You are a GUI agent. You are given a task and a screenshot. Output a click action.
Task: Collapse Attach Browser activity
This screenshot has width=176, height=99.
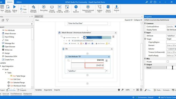coord(116,33)
